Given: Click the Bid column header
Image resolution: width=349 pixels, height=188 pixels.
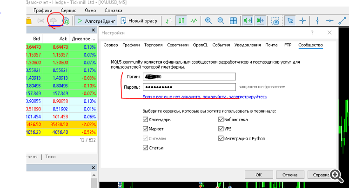Looking at the screenshot, I should [36, 39].
